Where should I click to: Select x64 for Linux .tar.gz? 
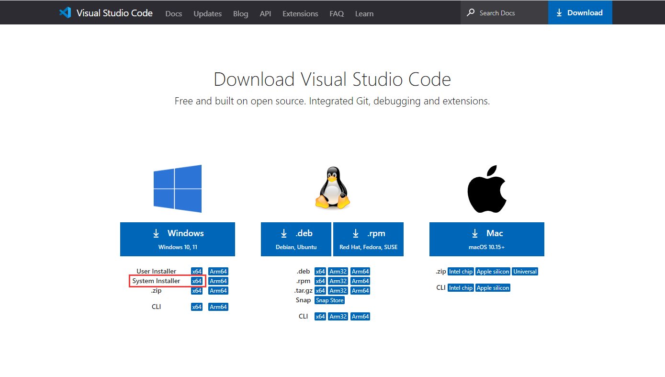320,291
